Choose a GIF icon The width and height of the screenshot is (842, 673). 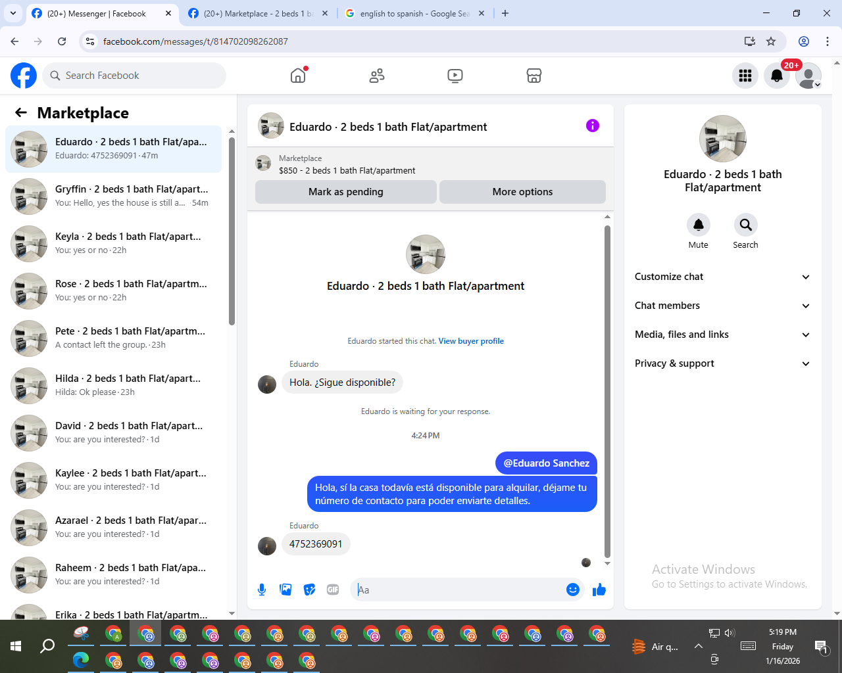333,590
